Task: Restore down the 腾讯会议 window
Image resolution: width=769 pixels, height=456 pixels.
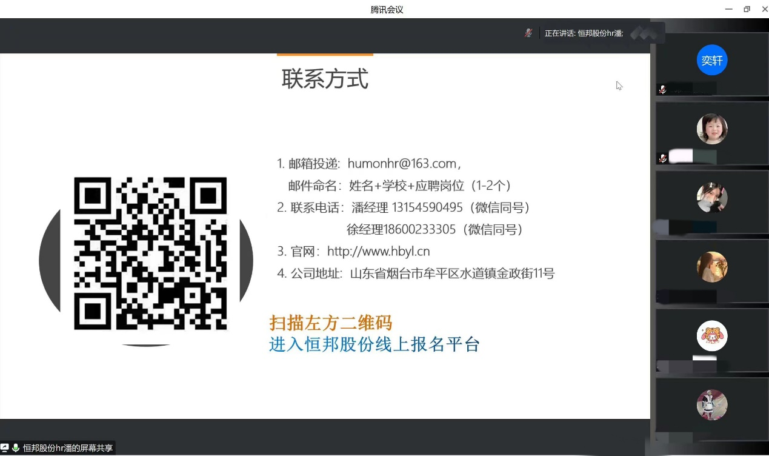Action: click(747, 9)
